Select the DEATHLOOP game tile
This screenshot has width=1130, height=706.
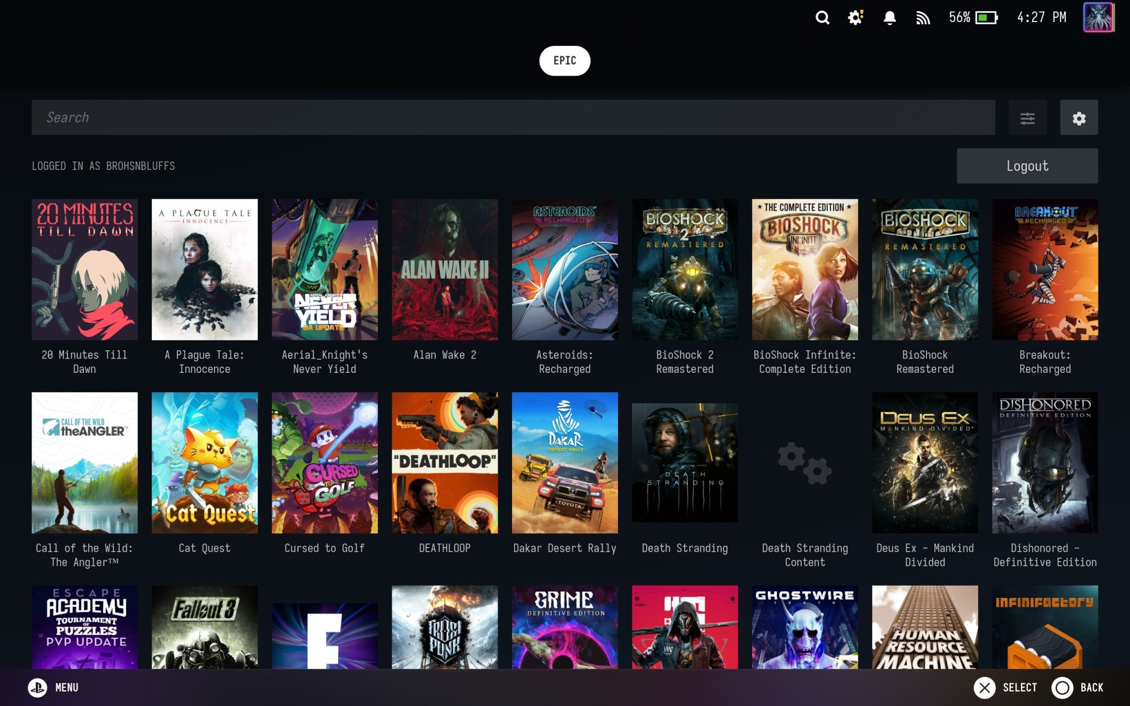pos(445,462)
